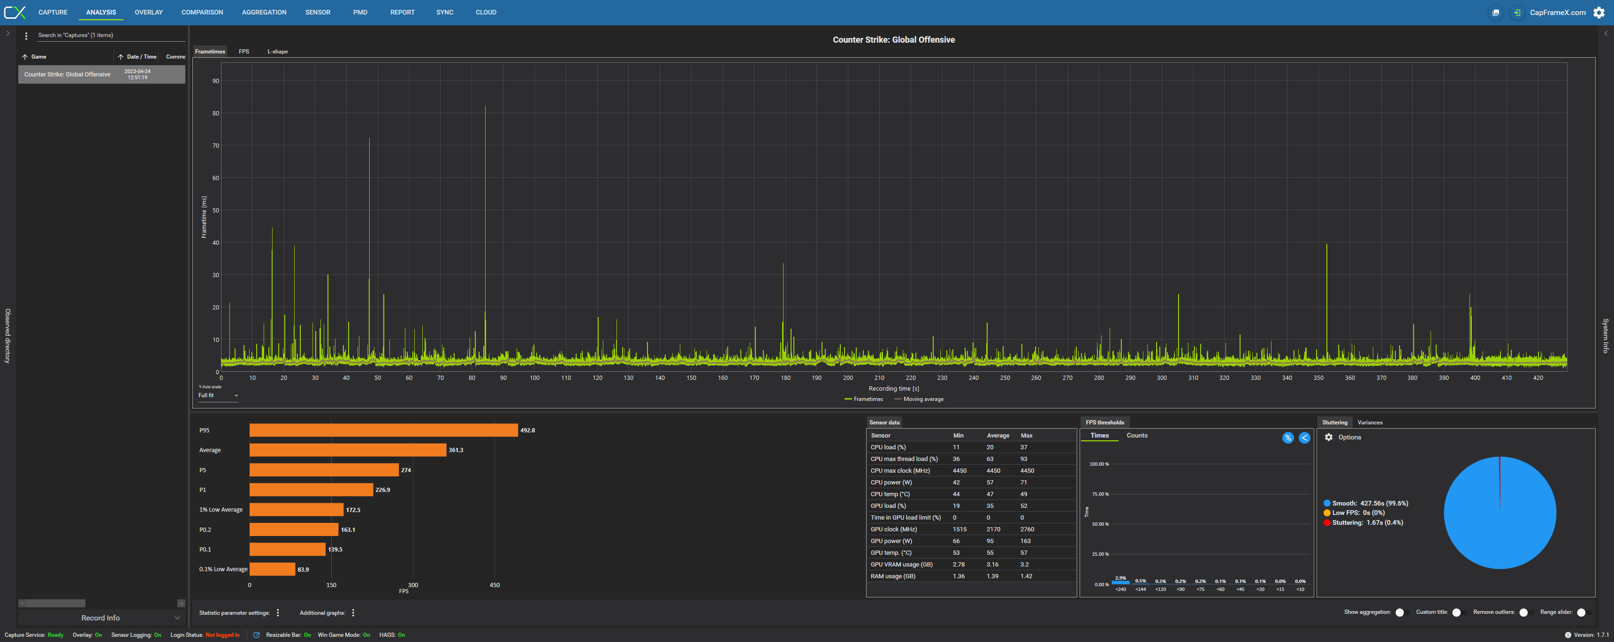Click the CapFrameX logo icon

[x=15, y=13]
